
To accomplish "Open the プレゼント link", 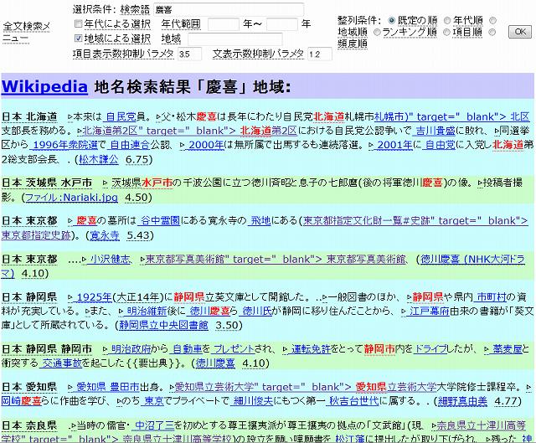I will (234, 349).
